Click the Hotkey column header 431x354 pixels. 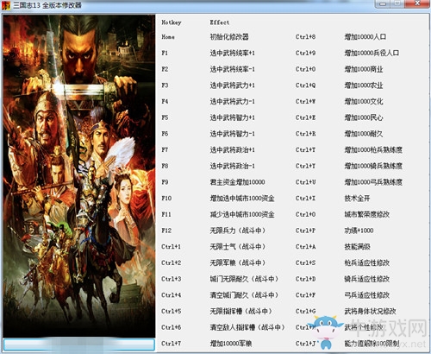point(172,22)
